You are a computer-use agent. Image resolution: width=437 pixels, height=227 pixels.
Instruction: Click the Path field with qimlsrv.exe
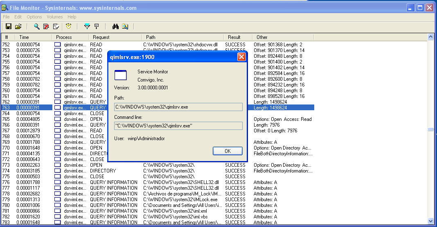[x=178, y=107]
